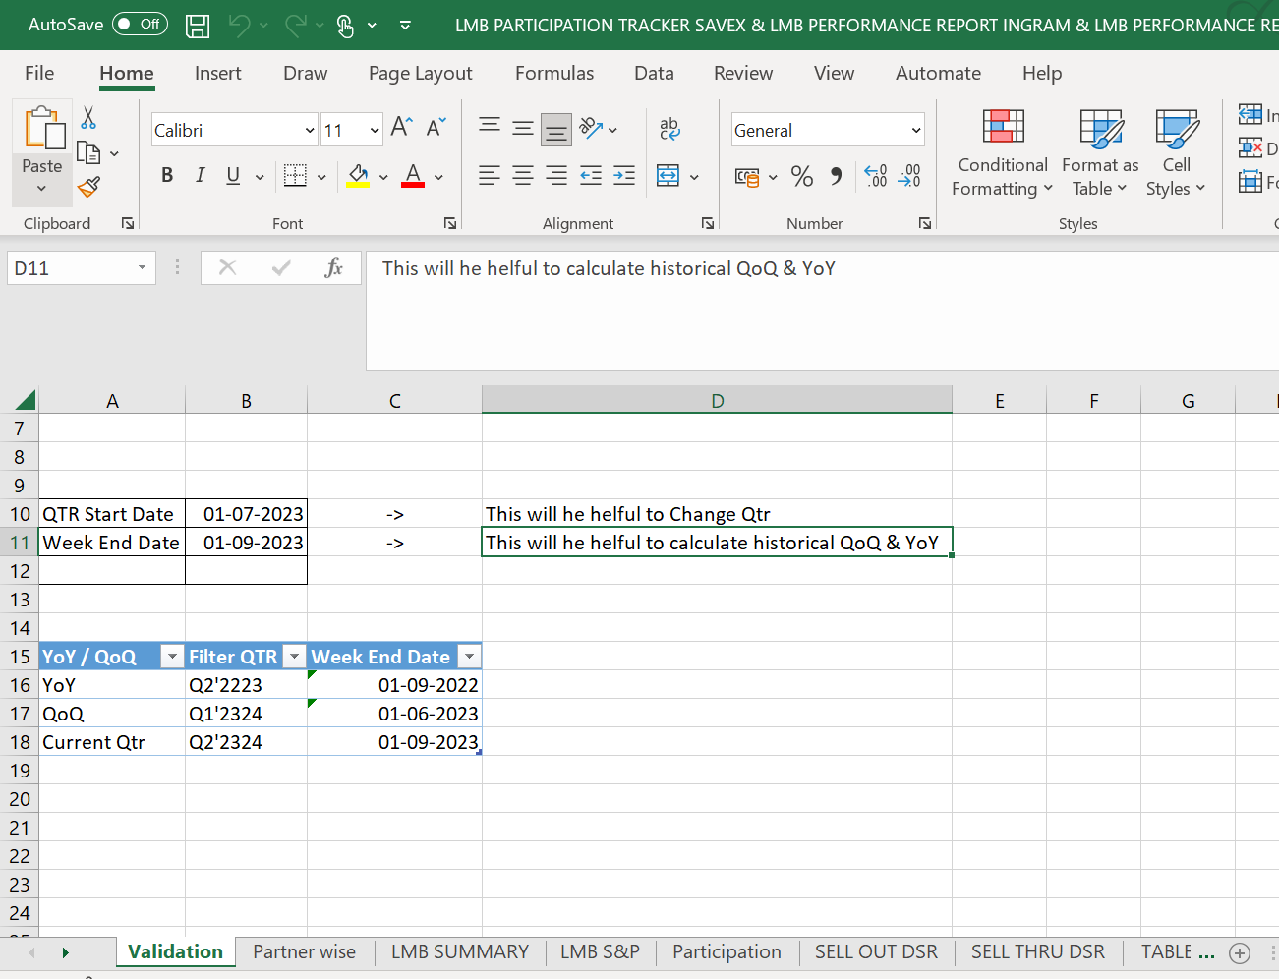Click the Insert Function fx icon
This screenshot has width=1279, height=979.
[333, 268]
